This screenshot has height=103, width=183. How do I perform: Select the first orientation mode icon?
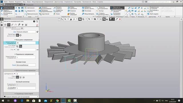17,35
